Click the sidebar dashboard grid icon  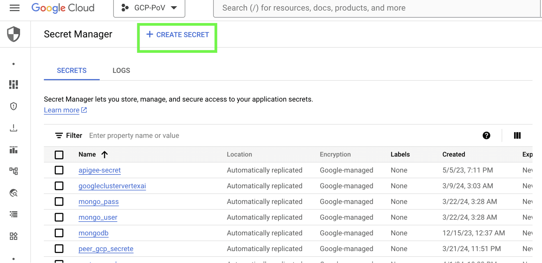point(14,85)
